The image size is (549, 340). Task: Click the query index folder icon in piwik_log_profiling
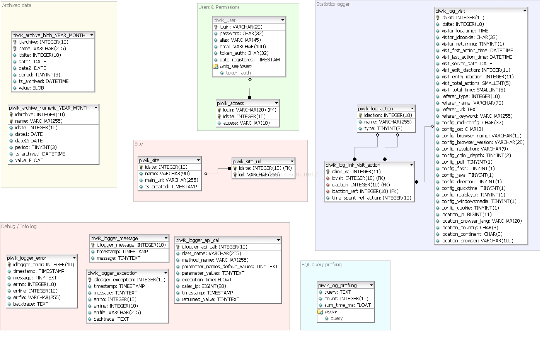pos(320,312)
